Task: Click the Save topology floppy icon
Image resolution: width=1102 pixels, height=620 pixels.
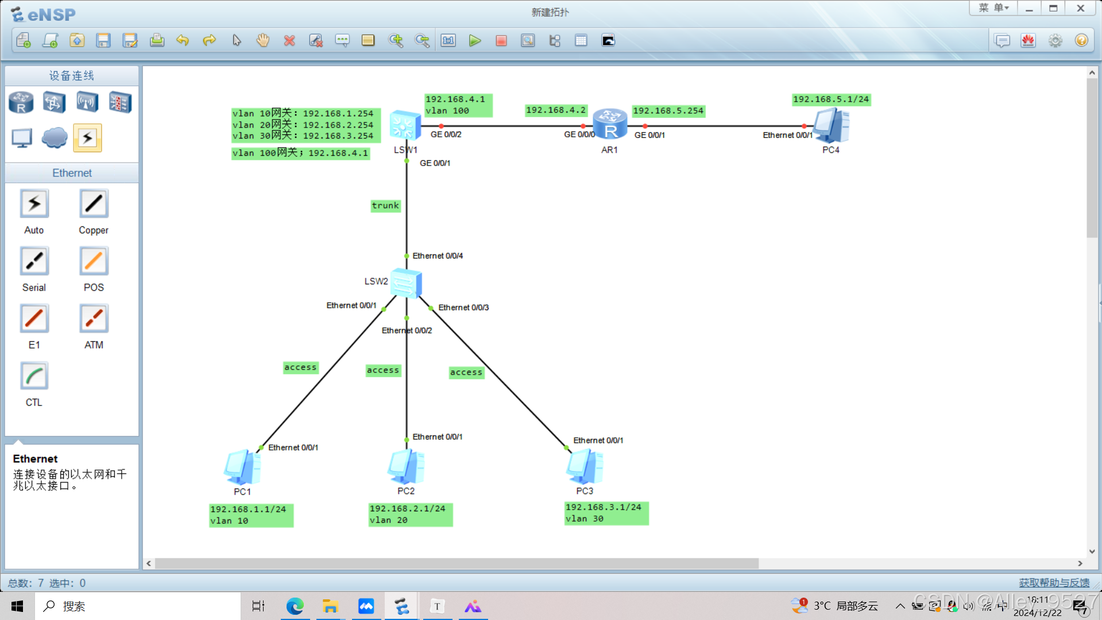Action: [103, 40]
